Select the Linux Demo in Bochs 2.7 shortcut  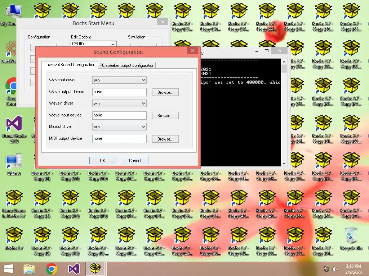tap(14, 204)
